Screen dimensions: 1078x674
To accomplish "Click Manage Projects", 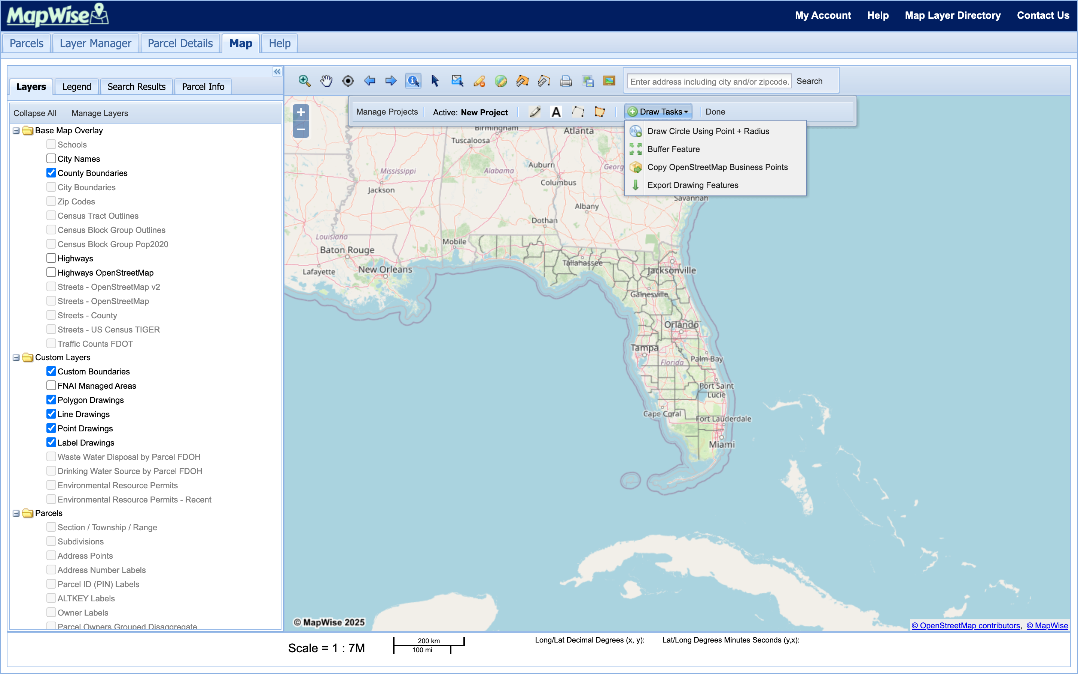I will pyautogui.click(x=387, y=112).
